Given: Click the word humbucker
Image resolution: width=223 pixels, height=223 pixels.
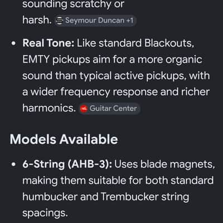Looking at the screenshot, I should point(50,197).
